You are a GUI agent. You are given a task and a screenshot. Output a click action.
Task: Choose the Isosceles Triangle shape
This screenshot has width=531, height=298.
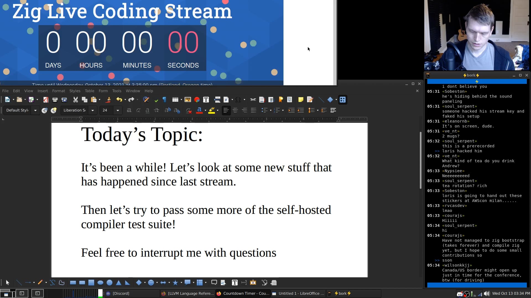[119, 283]
